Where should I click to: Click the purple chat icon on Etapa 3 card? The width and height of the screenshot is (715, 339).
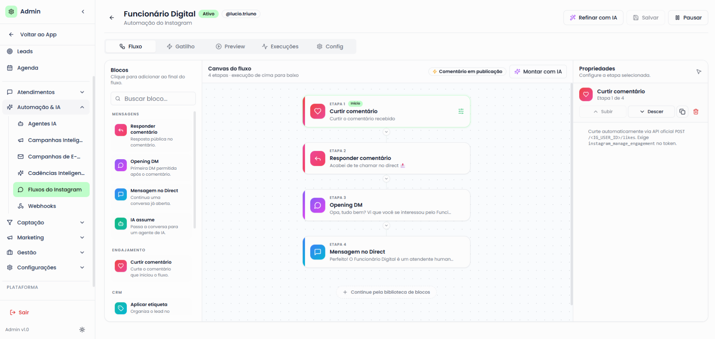tap(318, 205)
